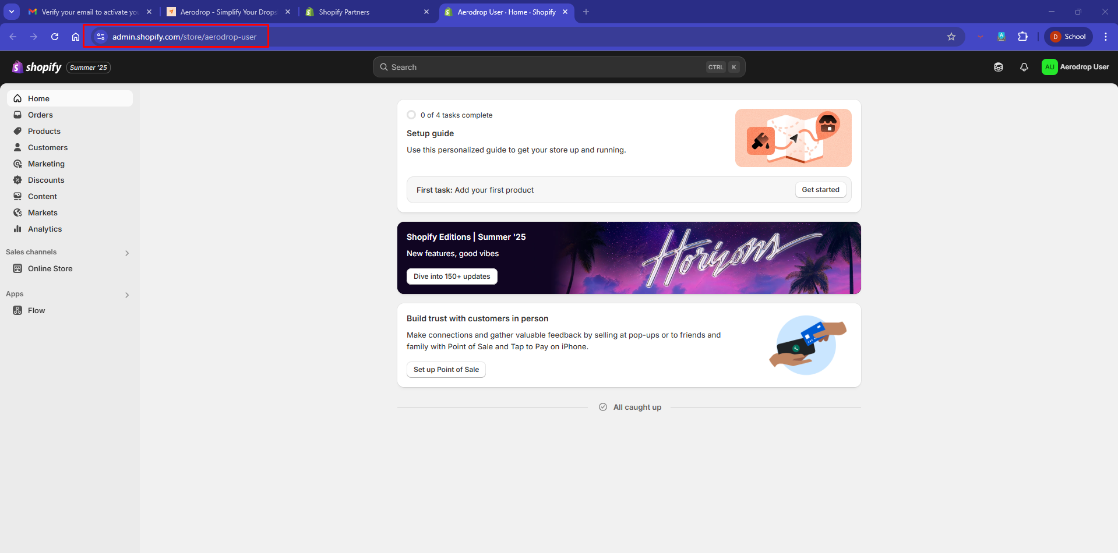
Task: Open Marketing in the sidebar
Action: coord(70,164)
